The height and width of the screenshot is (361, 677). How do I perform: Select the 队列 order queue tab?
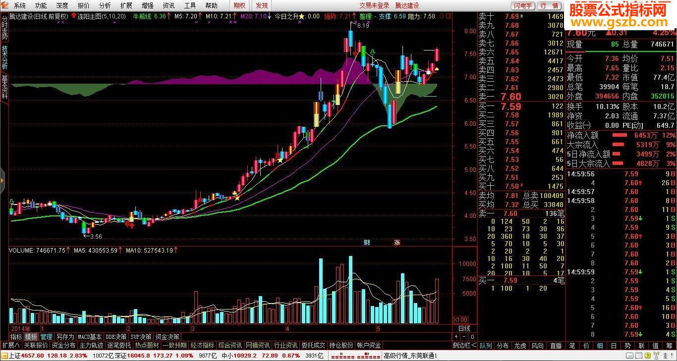click(486, 346)
